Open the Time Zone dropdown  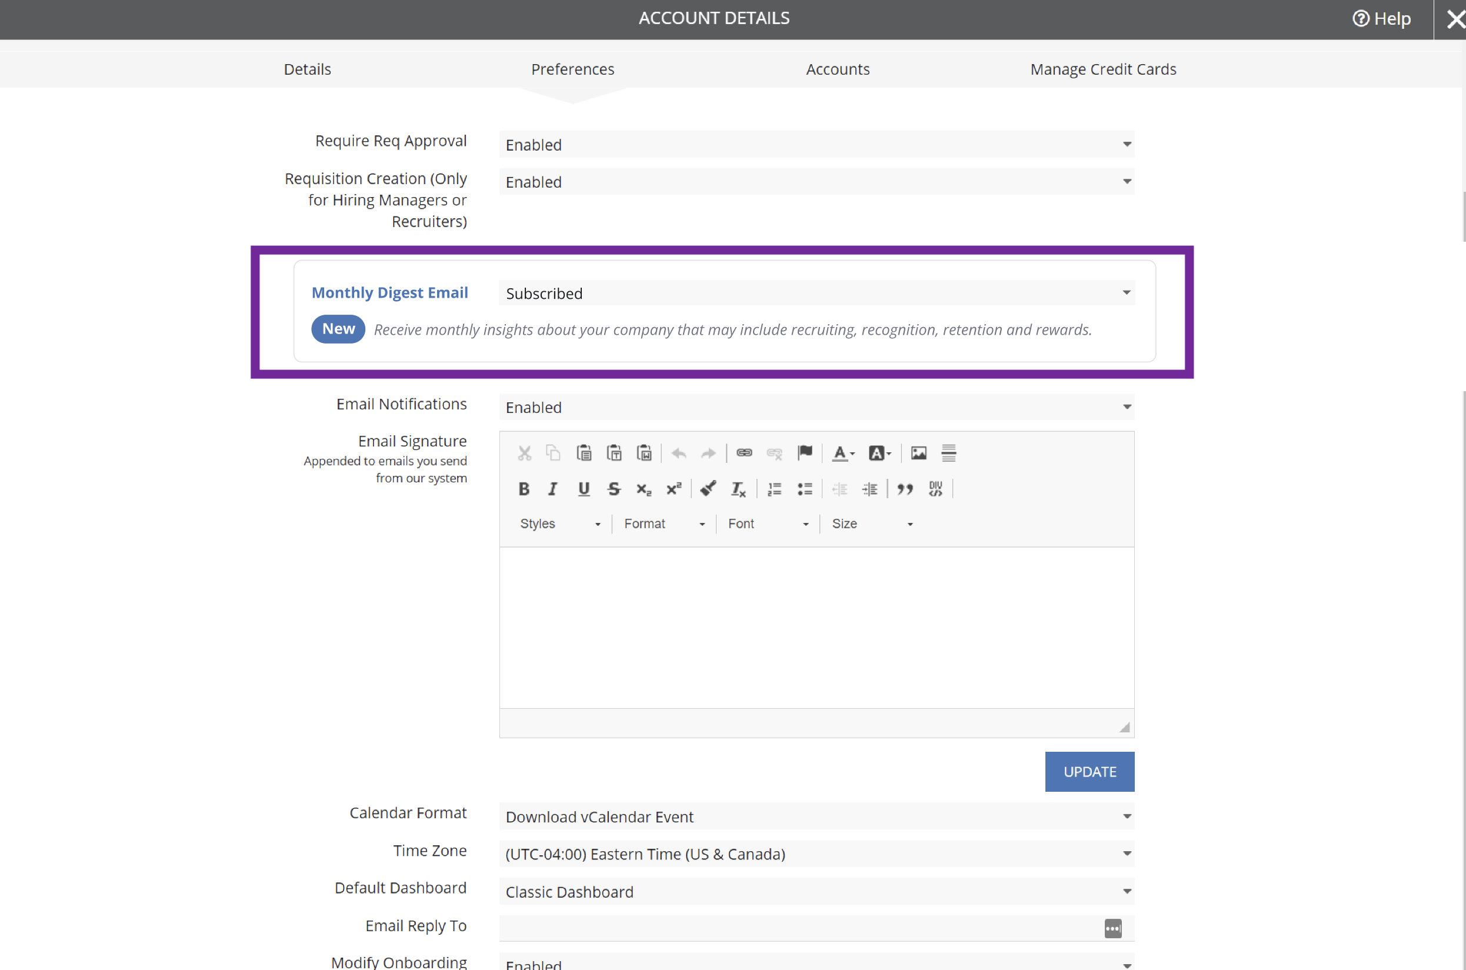(817, 854)
